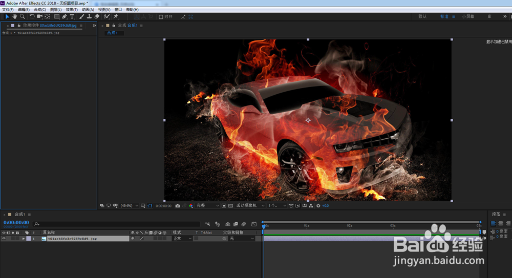512x278 pixels.
Task: Open the effect controls panel menu
Action: click(81, 26)
